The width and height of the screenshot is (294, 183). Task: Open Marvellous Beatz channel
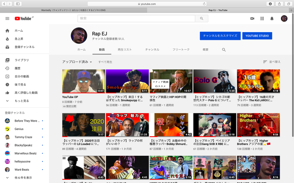pos(24,153)
